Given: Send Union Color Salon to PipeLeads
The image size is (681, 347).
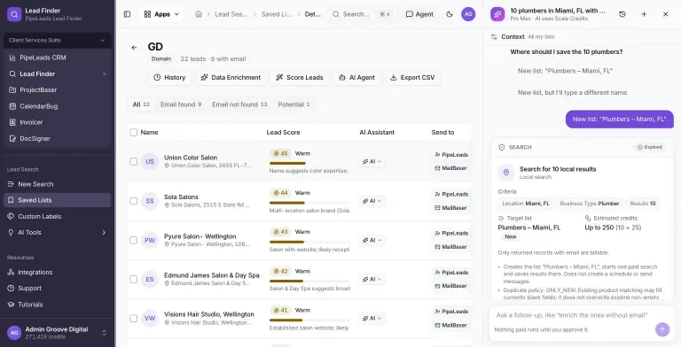Looking at the screenshot, I should (451, 155).
